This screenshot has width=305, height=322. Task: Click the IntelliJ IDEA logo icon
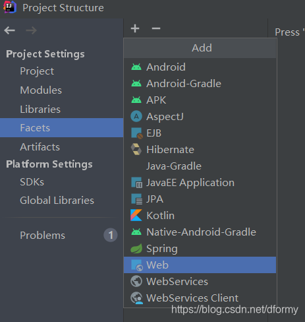(10, 7)
